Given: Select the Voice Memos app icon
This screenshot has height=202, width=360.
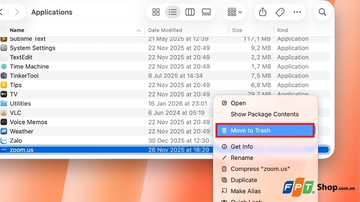Looking at the screenshot, I should 4,122.
